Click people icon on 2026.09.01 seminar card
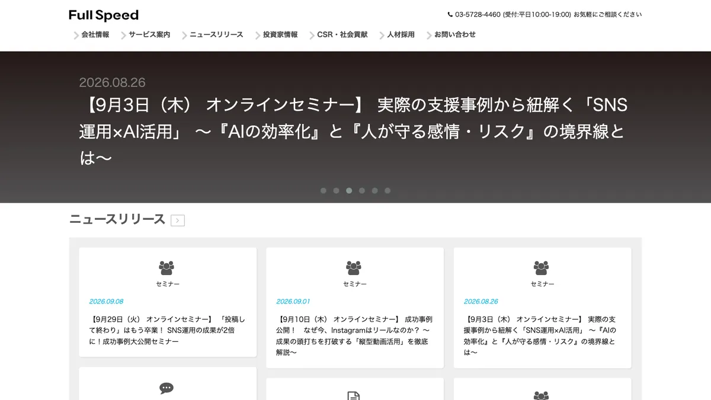This screenshot has height=400, width=711. click(x=354, y=268)
